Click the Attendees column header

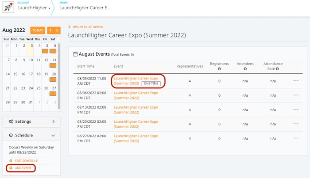coord(245,64)
